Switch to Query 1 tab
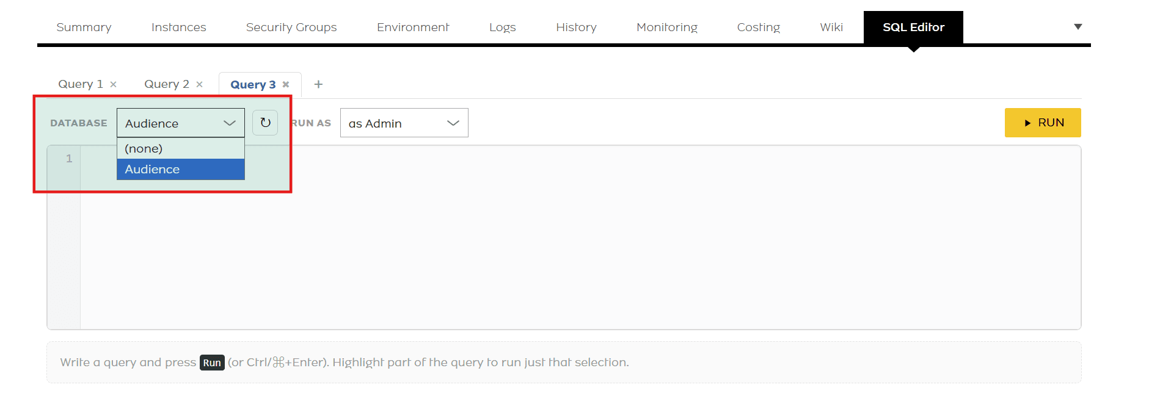The width and height of the screenshot is (1160, 412). click(x=81, y=84)
